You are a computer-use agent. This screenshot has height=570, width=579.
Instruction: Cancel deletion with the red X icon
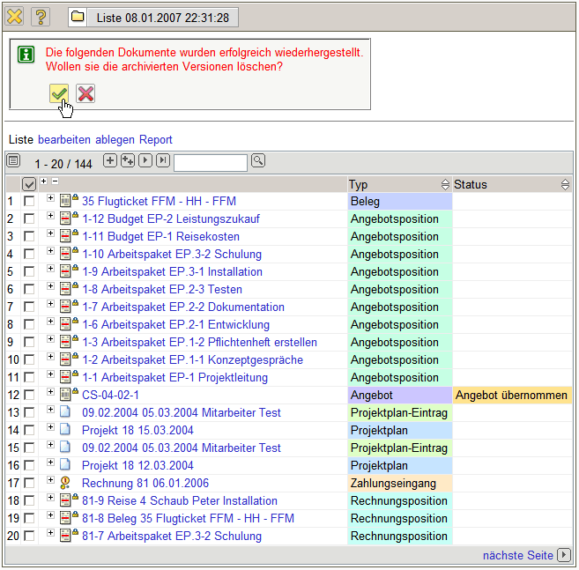click(x=85, y=93)
